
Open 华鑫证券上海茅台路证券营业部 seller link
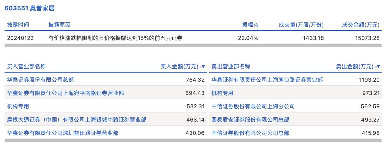[x=267, y=80]
